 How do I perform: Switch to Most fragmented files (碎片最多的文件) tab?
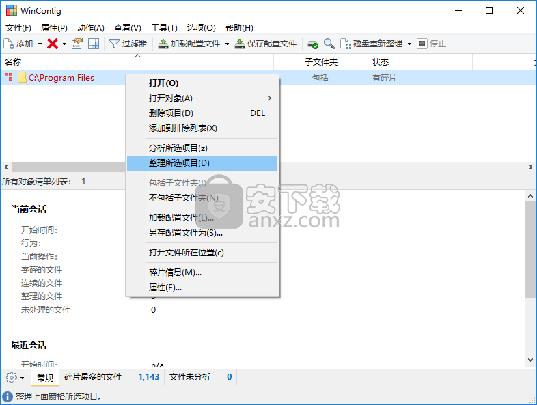point(111,377)
